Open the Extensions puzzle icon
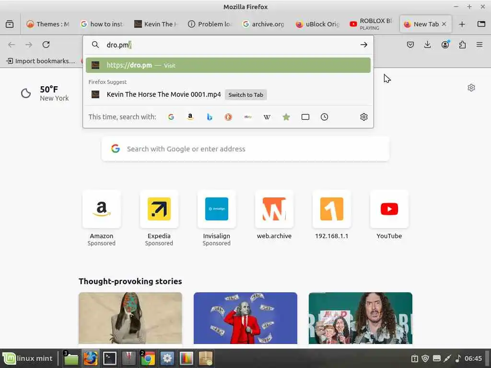 click(462, 45)
